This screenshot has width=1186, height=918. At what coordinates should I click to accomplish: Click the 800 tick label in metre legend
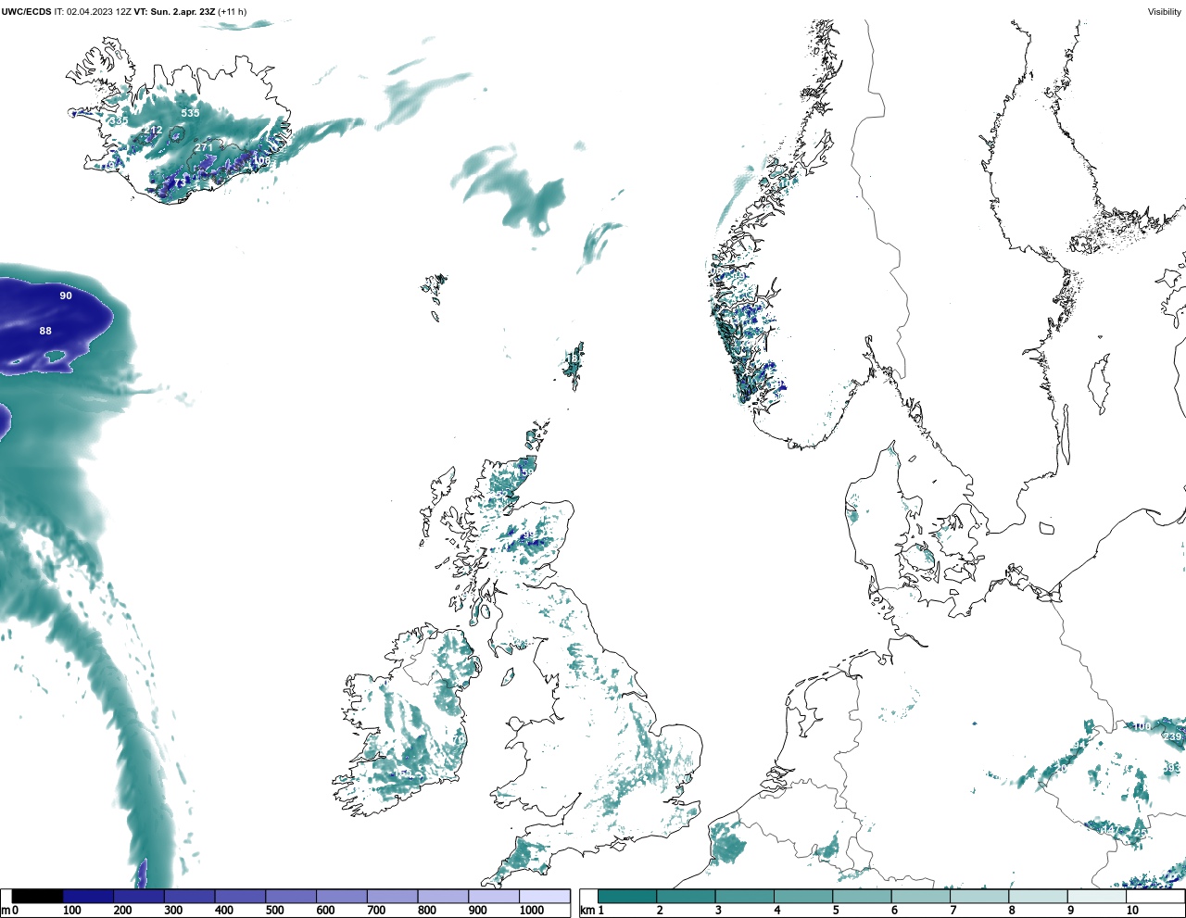point(427,912)
